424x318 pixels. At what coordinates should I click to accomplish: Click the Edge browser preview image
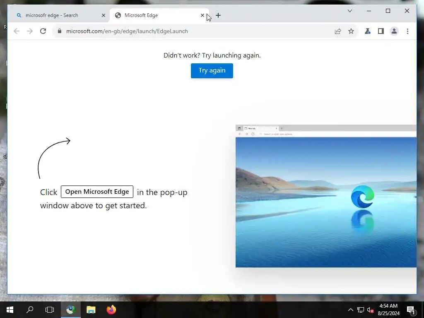pos(326,196)
